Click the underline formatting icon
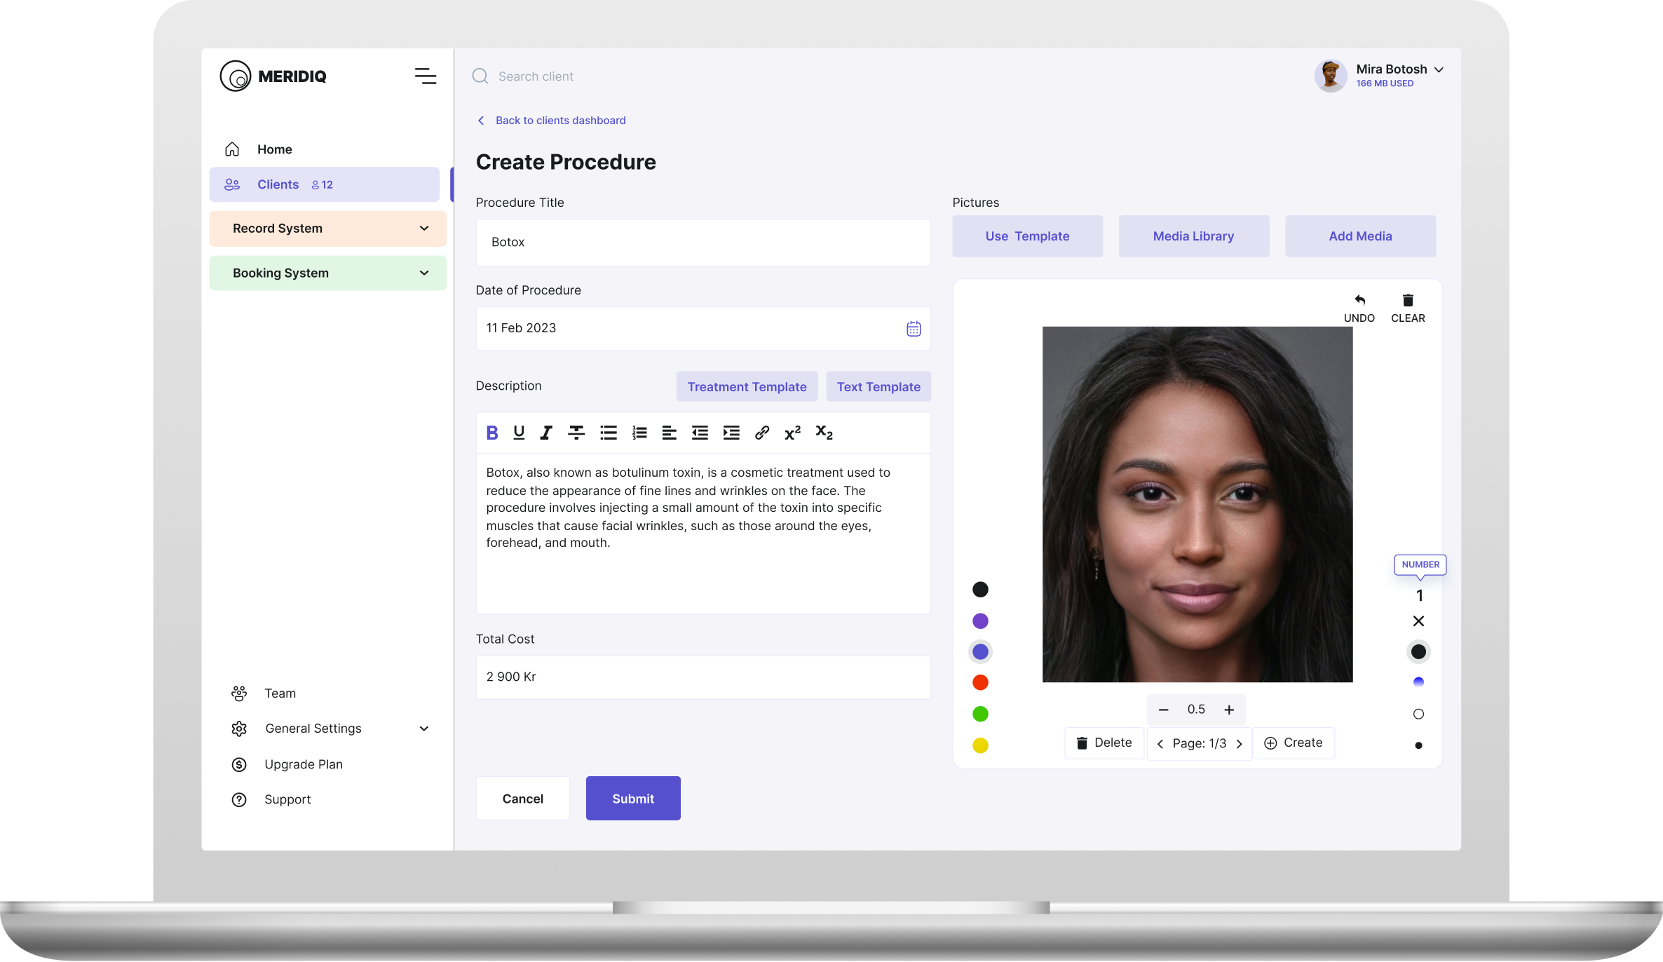This screenshot has width=1663, height=962. [520, 433]
